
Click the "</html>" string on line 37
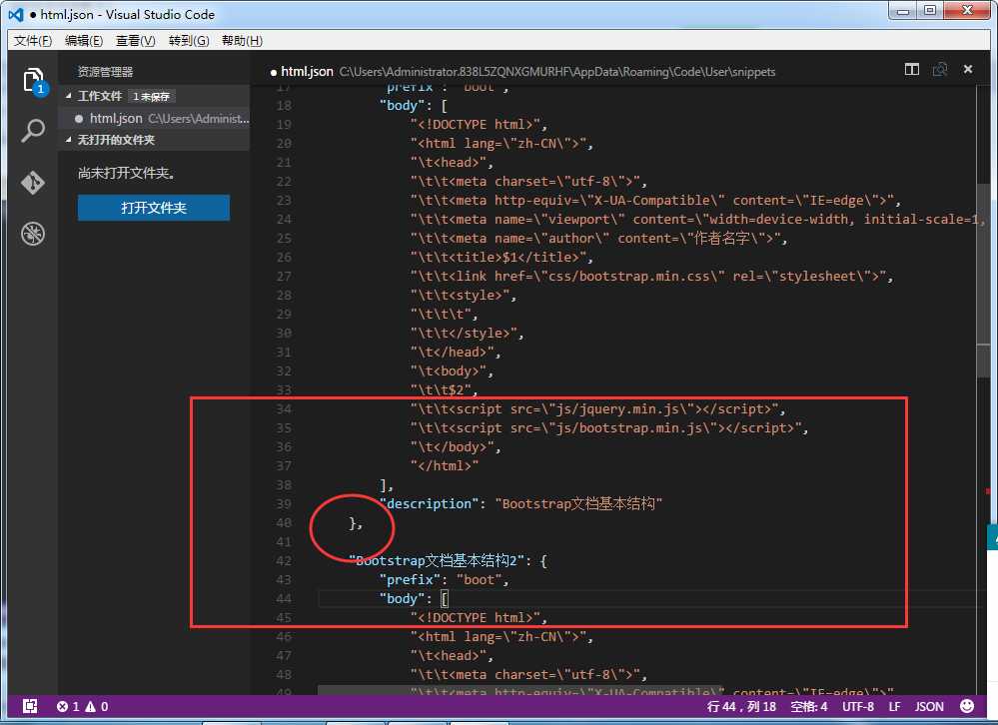tap(445, 466)
